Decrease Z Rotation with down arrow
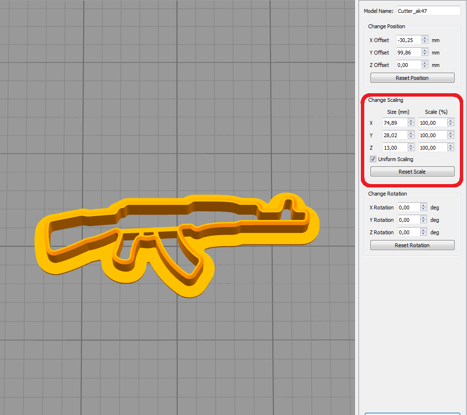 click(x=424, y=234)
